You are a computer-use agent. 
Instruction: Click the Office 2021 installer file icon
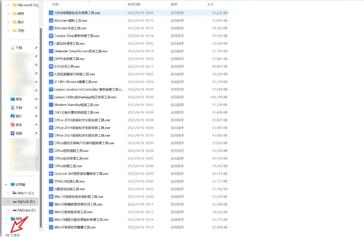(51, 135)
